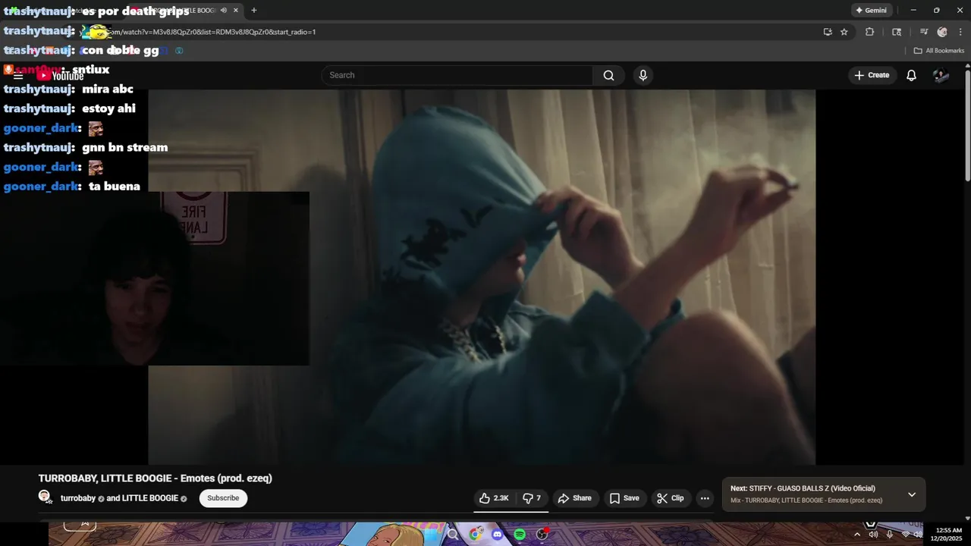Open the Create menu button
Screen dimensions: 971x546
click(872, 75)
